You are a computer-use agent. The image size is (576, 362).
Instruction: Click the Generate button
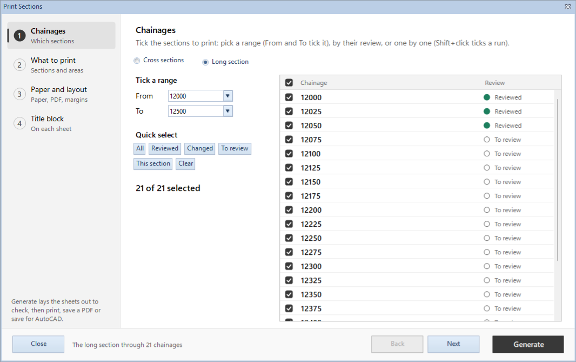528,344
